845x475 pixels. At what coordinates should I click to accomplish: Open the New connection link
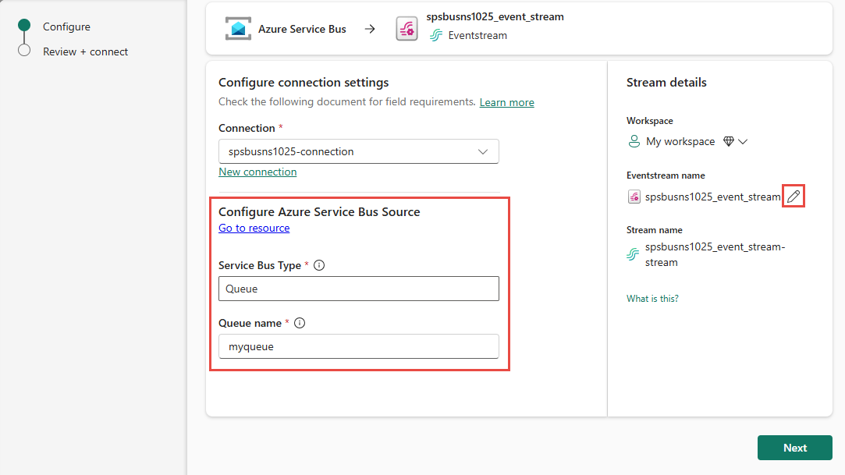coord(257,172)
